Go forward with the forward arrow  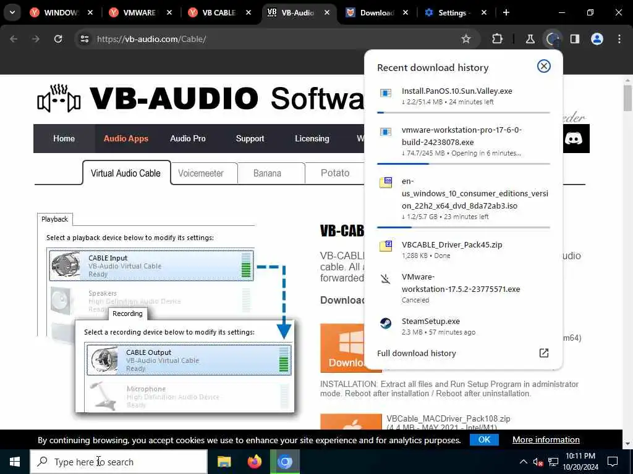pos(36,39)
